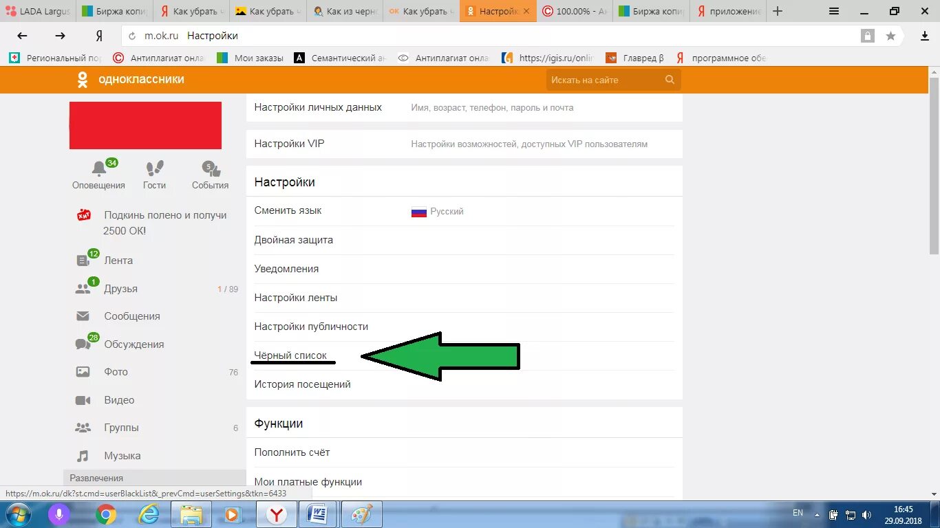Open browser downloads arrow icon
The width and height of the screenshot is (940, 528).
point(924,36)
